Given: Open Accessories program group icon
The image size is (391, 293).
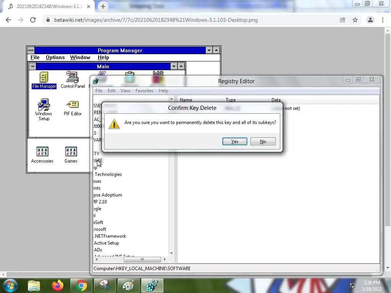Looking at the screenshot, I should (42, 155).
